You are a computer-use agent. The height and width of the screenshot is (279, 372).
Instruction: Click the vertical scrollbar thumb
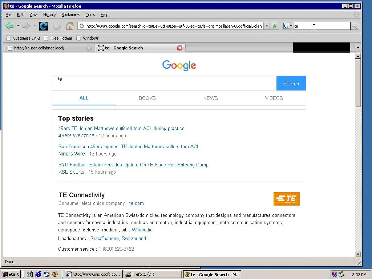(x=358, y=83)
